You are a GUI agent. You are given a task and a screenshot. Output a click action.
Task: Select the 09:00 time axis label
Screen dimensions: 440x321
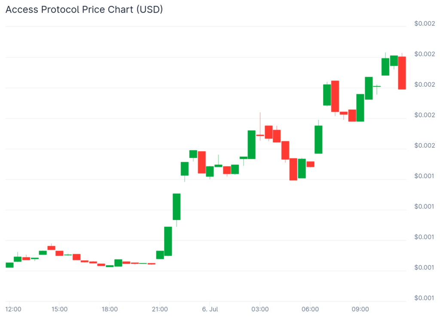pos(360,309)
